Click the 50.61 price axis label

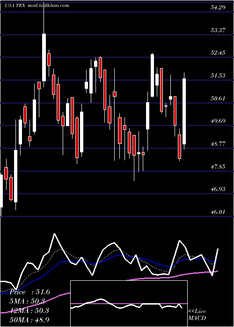218,98
